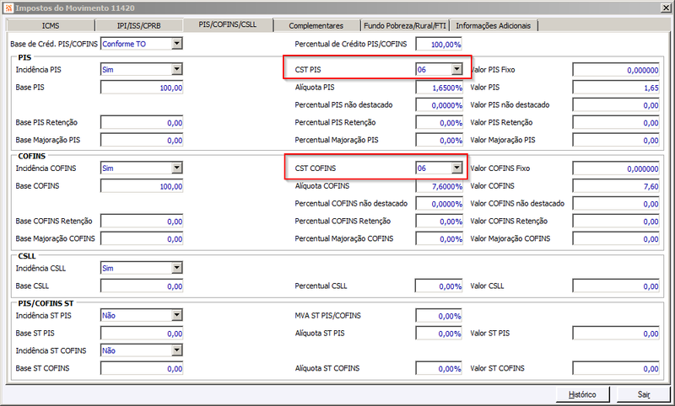Edit the Alíquota PIS field
The height and width of the screenshot is (406, 675).
click(439, 88)
